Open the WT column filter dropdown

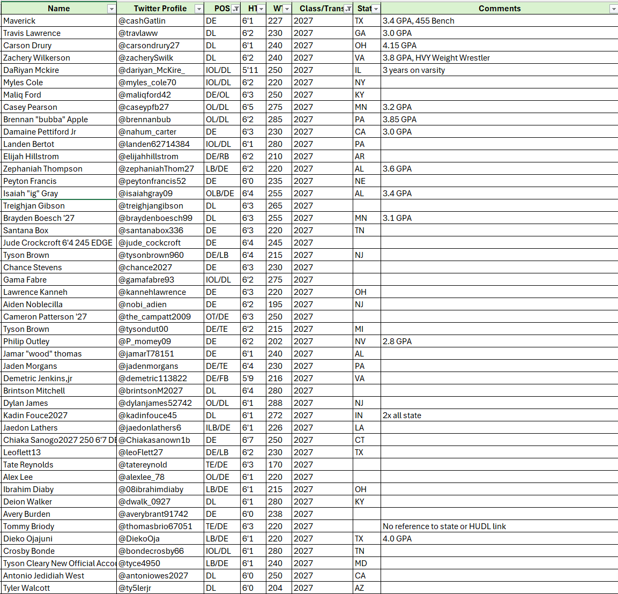(x=287, y=9)
